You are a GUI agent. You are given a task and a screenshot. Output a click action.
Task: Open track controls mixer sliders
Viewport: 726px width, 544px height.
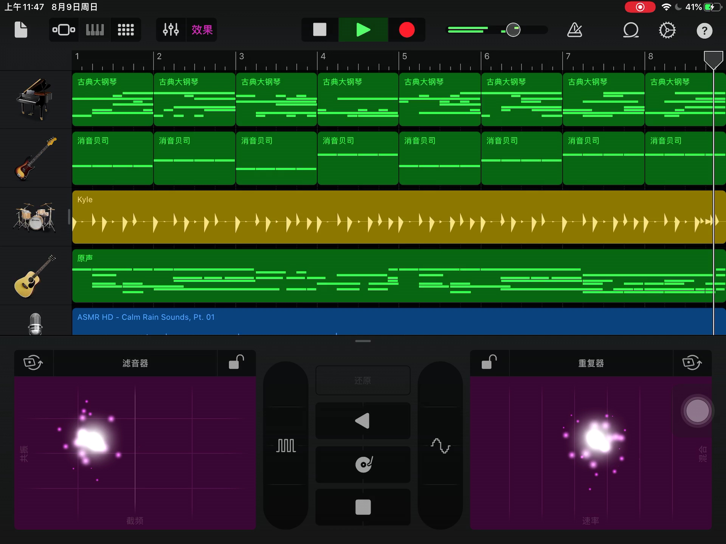pyautogui.click(x=171, y=30)
